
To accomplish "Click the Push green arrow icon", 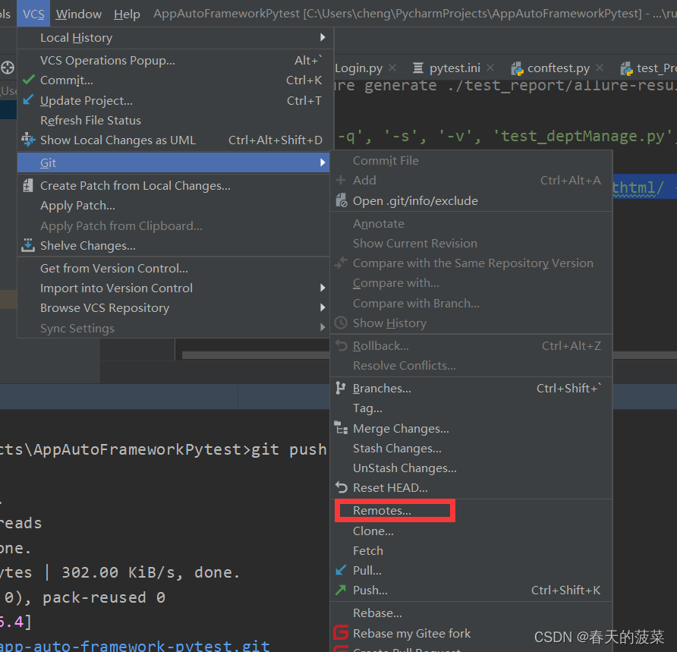I will click(x=342, y=590).
